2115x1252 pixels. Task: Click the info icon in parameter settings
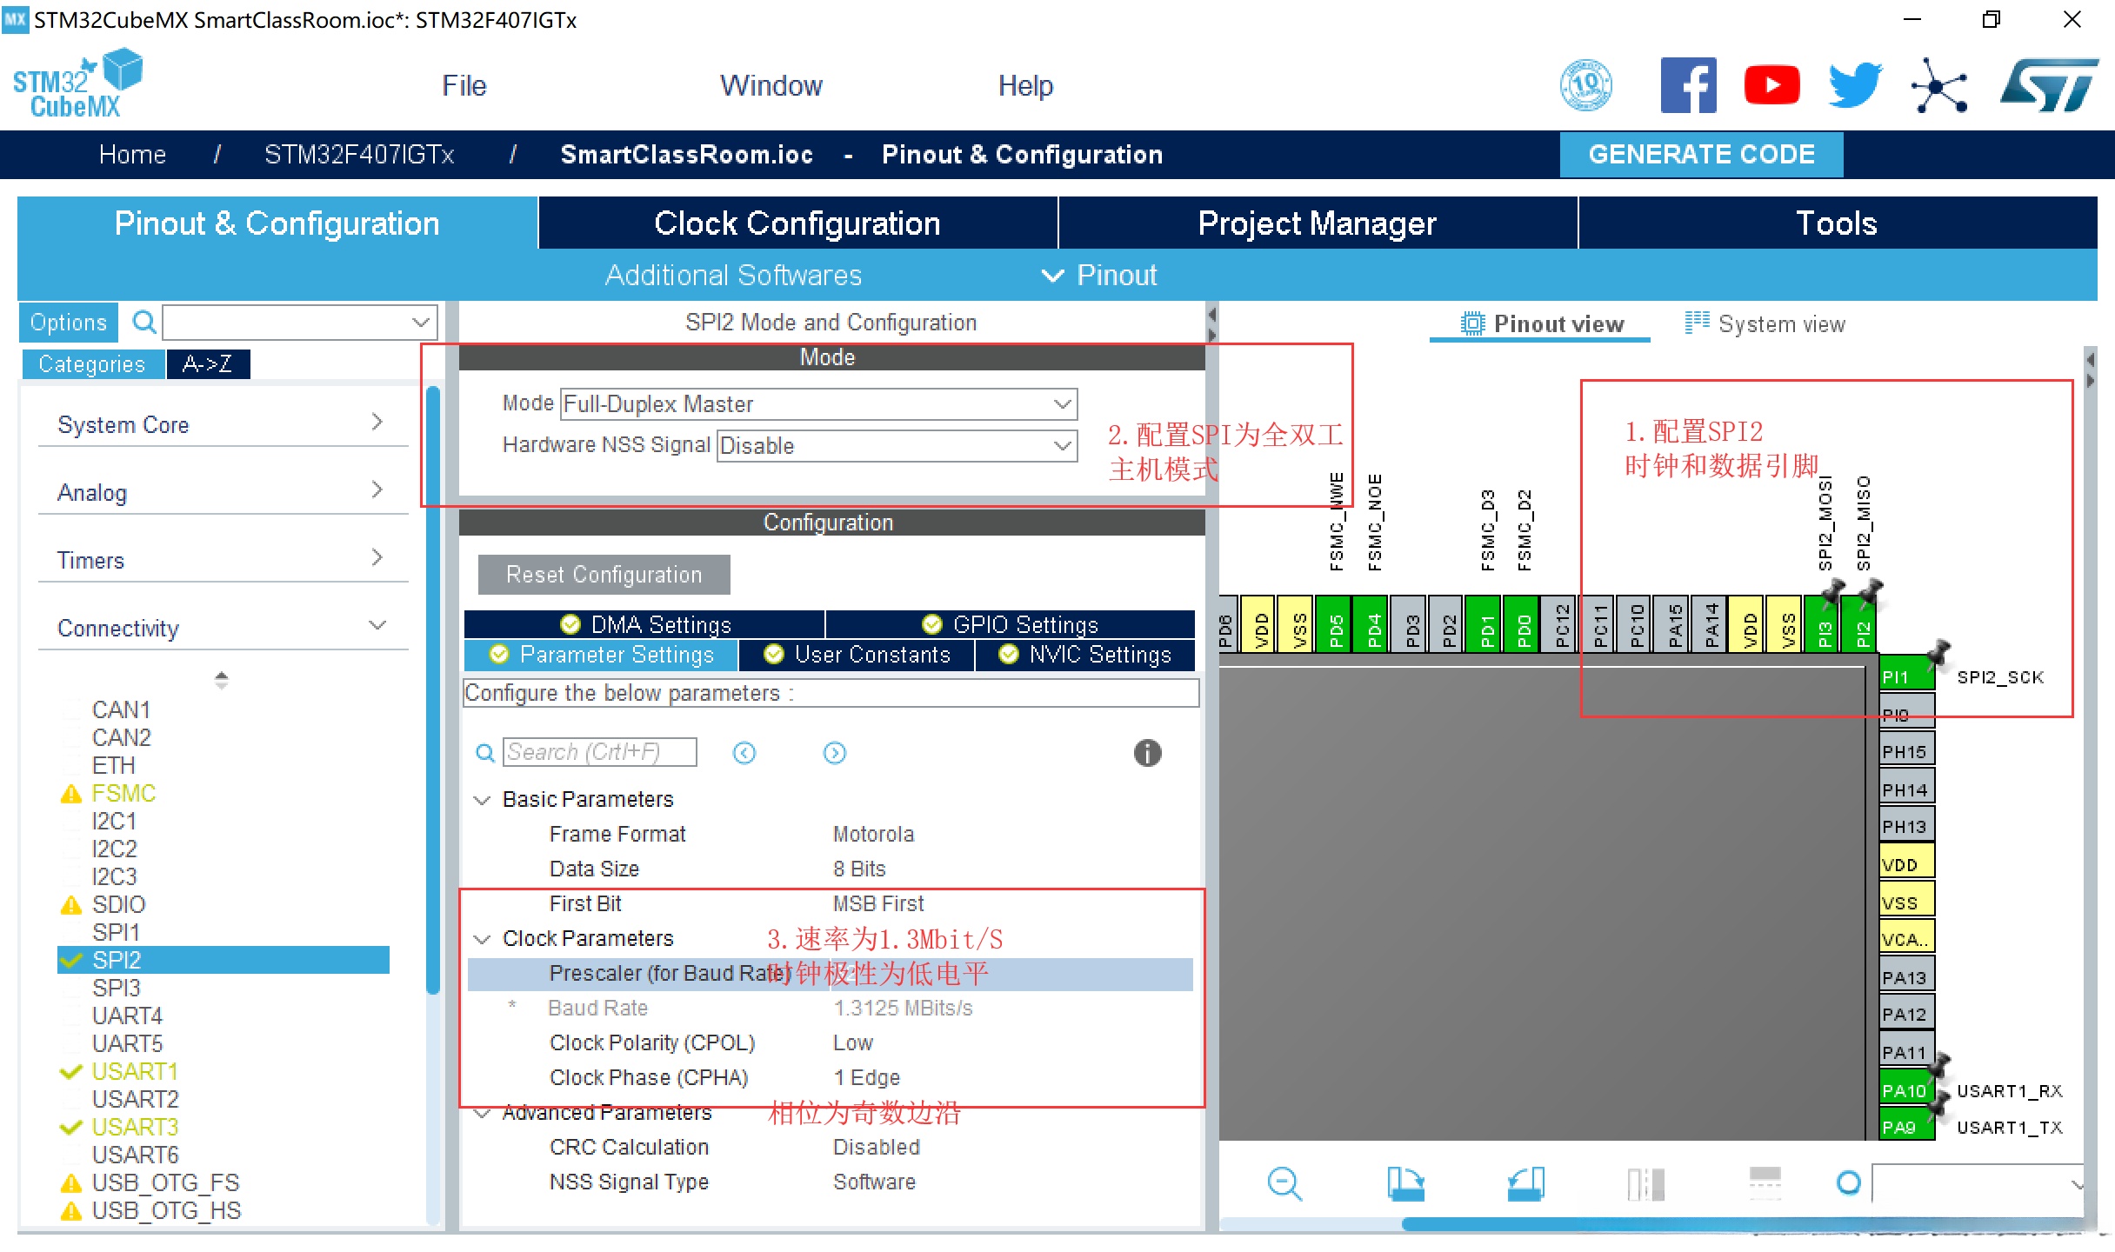(x=1147, y=753)
